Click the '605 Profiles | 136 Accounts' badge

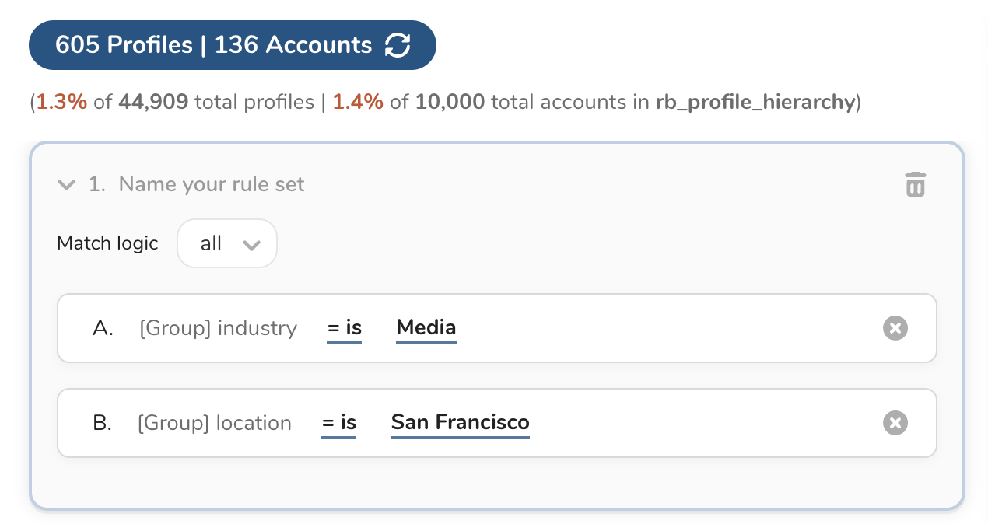coord(213,45)
